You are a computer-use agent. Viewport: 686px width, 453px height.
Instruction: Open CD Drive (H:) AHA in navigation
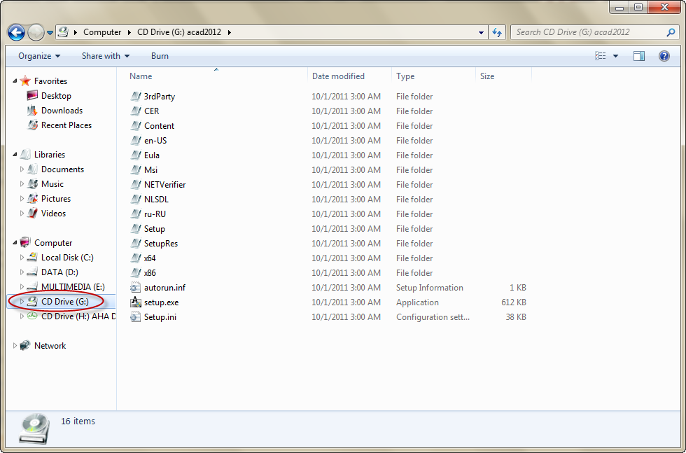click(78, 316)
